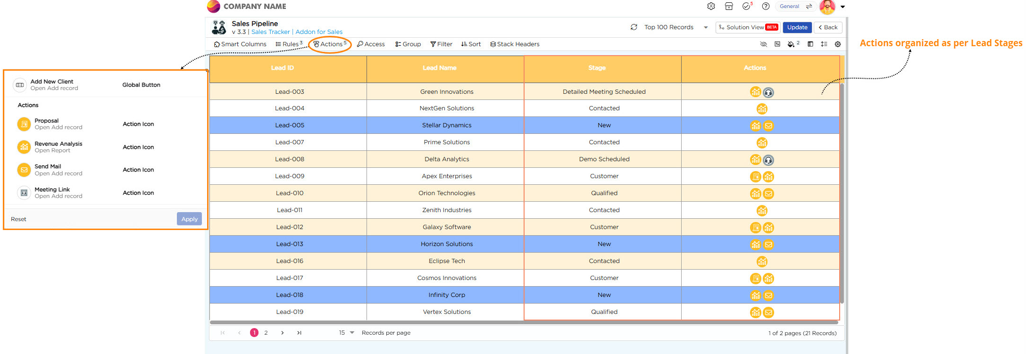
Task: Toggle the General workspace switch
Action: [x=809, y=7]
